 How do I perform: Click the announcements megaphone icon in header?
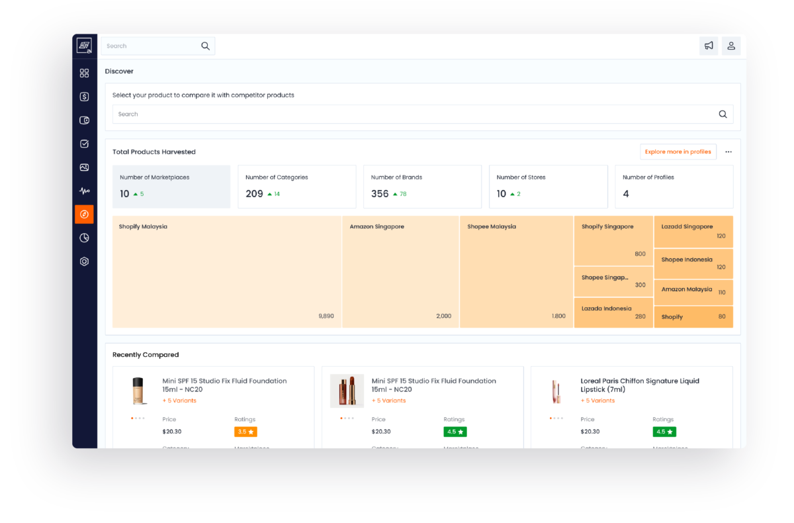709,46
